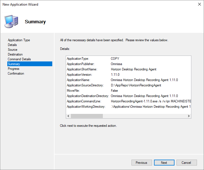Screen dimensions: 204x170
Task: Jump to the Destination step
Action: tap(15, 54)
